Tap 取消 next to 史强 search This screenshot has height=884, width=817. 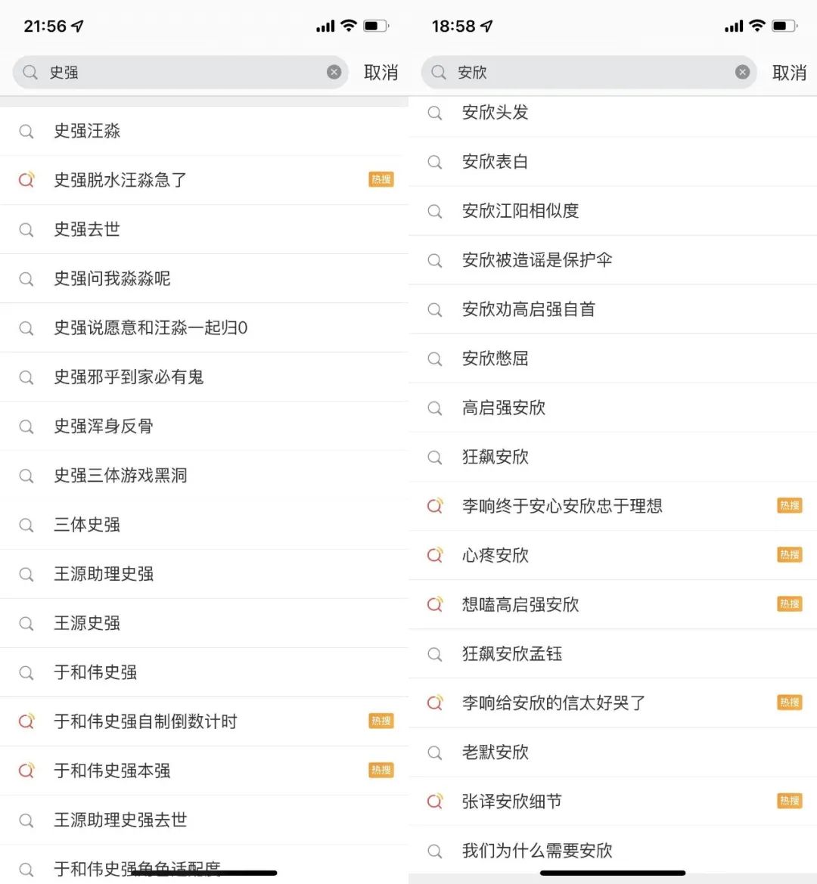click(x=381, y=73)
